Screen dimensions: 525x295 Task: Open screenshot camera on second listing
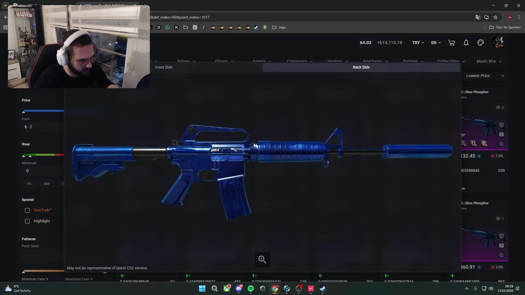501,245
